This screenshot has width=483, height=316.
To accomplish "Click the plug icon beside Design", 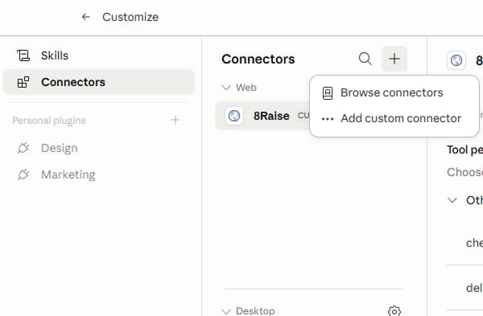I will tap(23, 148).
